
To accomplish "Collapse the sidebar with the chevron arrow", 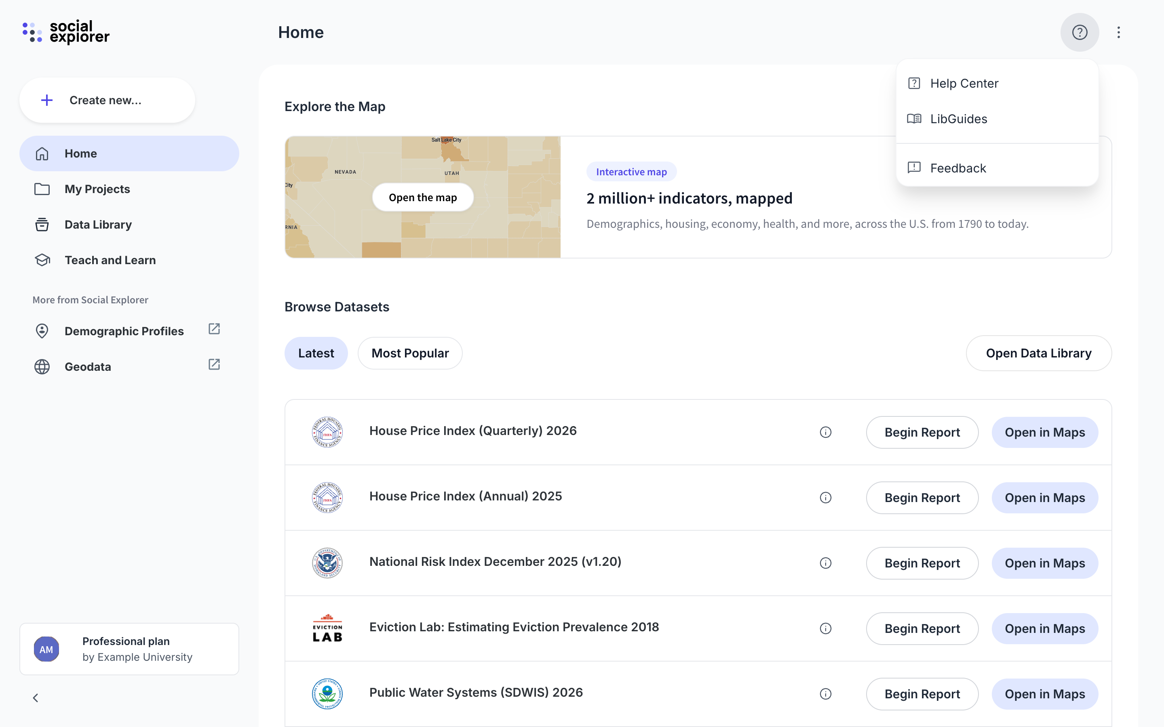I will (x=36, y=698).
